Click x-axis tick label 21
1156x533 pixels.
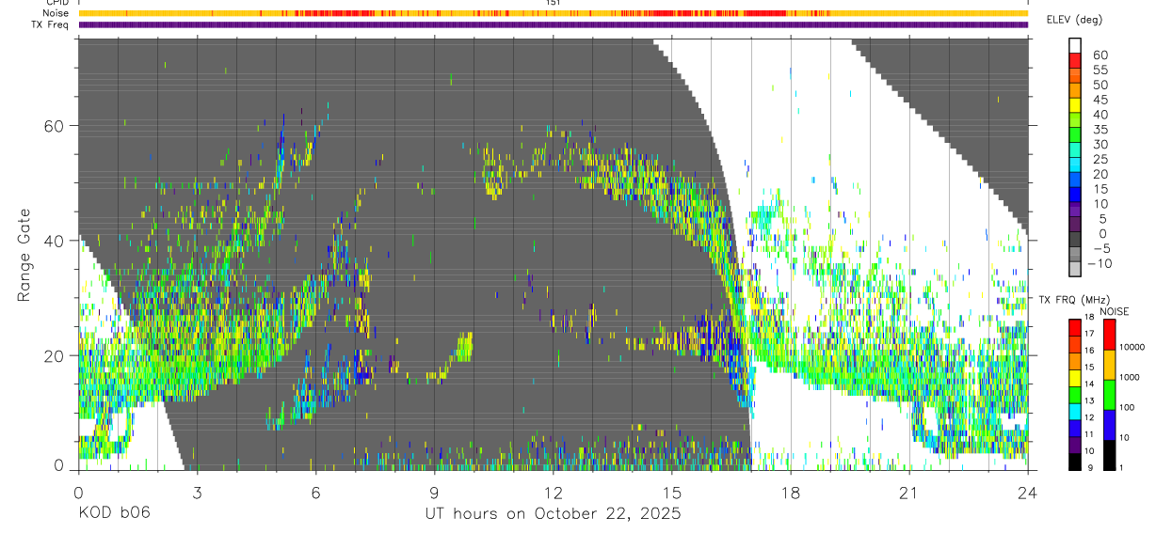point(909,492)
